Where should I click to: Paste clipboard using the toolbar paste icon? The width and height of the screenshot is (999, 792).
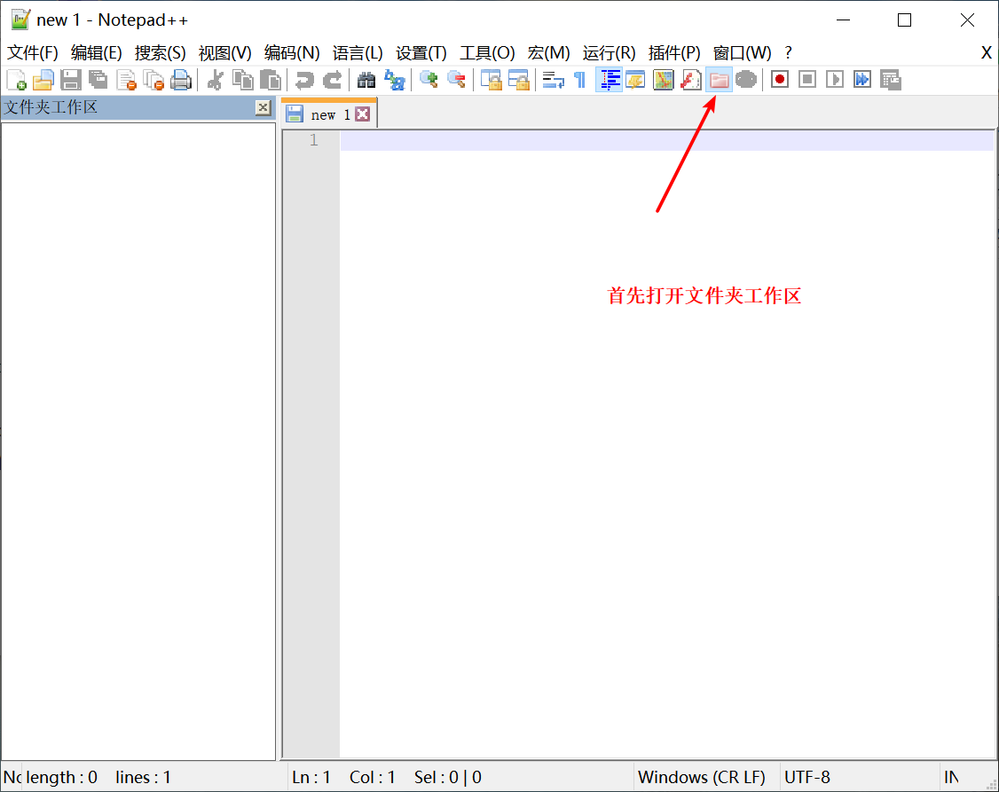click(271, 80)
